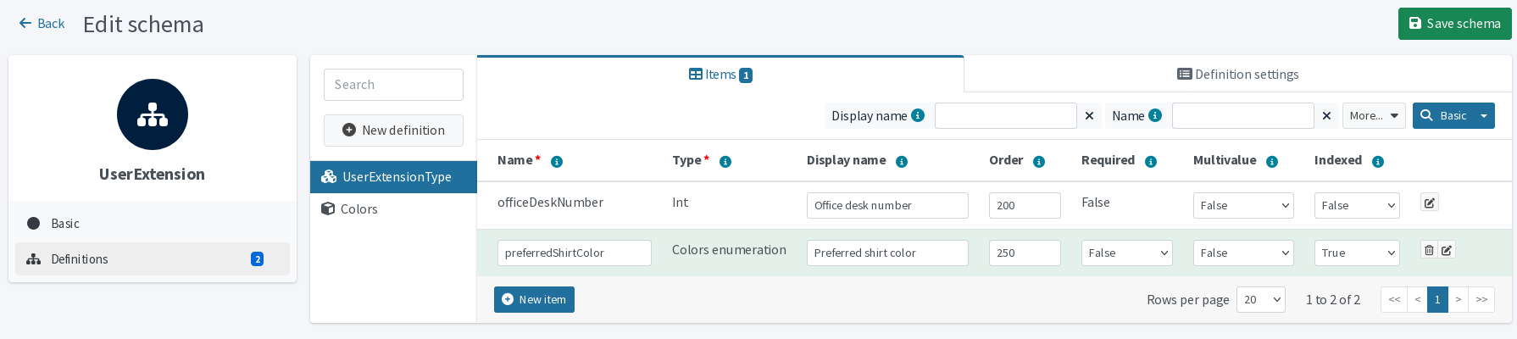Select UserExtensionType definition
The width and height of the screenshot is (1517, 339).
point(393,177)
